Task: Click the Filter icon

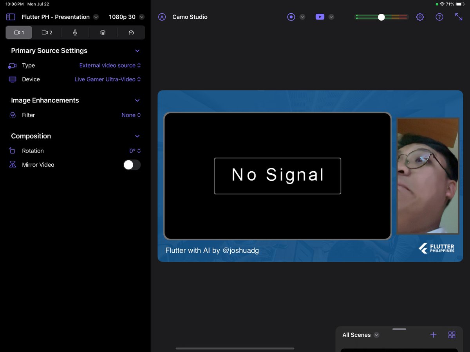Action: tap(13, 115)
